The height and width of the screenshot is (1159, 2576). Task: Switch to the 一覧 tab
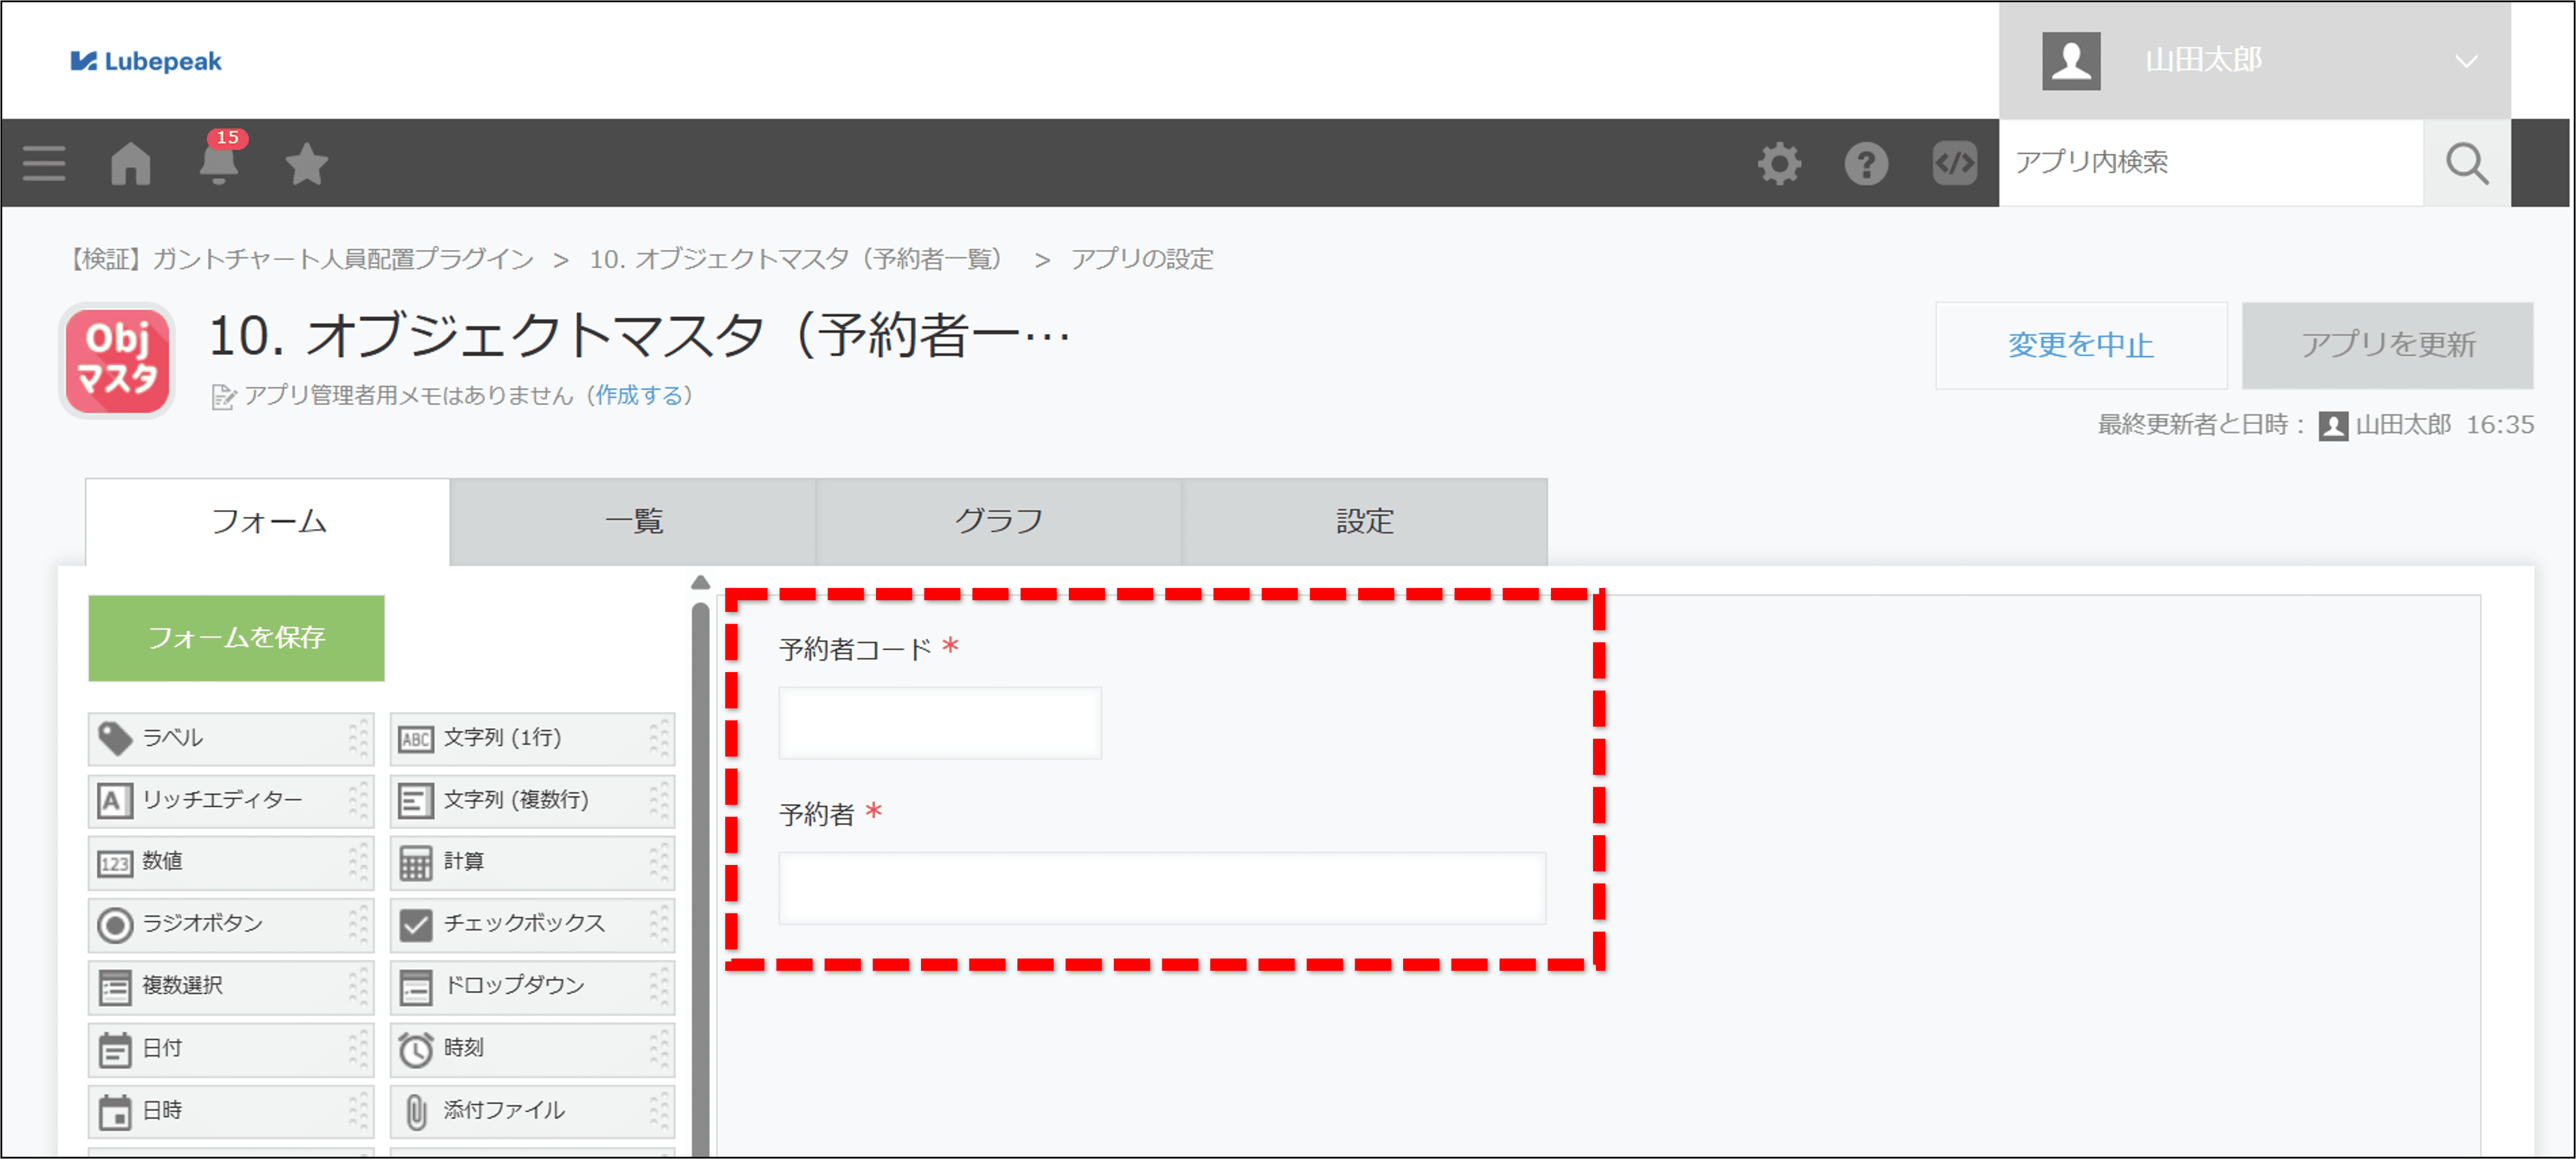[633, 519]
